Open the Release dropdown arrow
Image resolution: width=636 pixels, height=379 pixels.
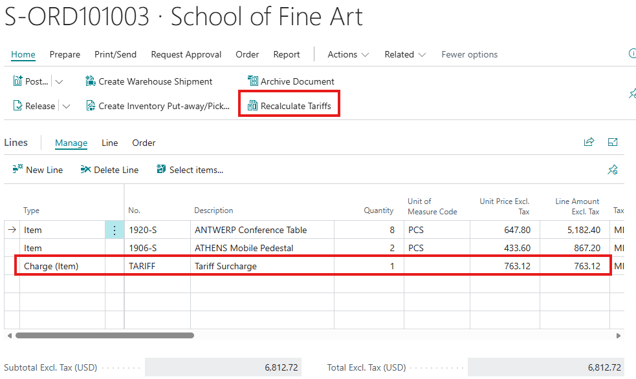[66, 107]
